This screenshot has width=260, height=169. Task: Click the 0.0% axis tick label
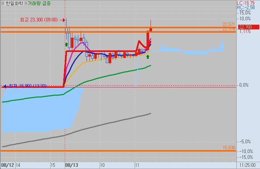point(244,85)
